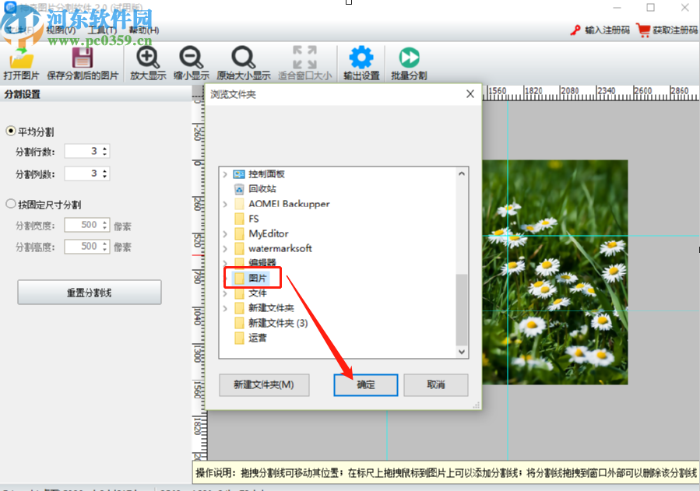Screen dimensions: 700x491
Task: Click the 分割高度 500 field
Action: coord(83,246)
